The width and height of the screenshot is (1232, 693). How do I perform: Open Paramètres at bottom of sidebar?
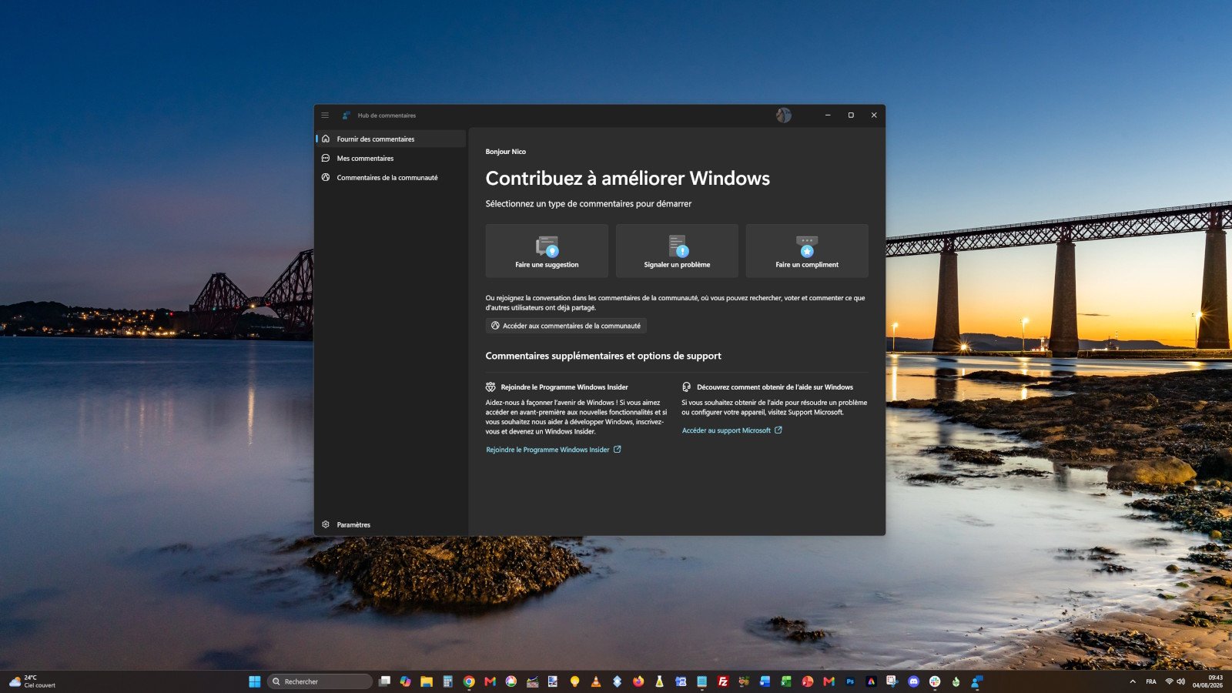(x=391, y=524)
